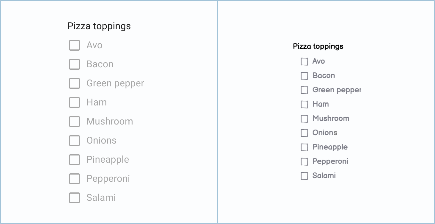Click the large Pizza toppings heading on left

click(x=99, y=26)
